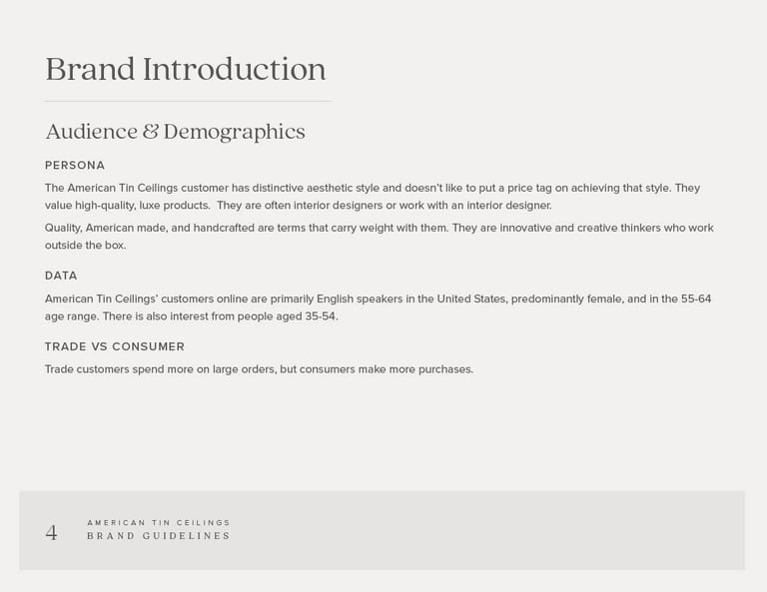Click the gray footer band
The image size is (767, 592).
coord(383,530)
